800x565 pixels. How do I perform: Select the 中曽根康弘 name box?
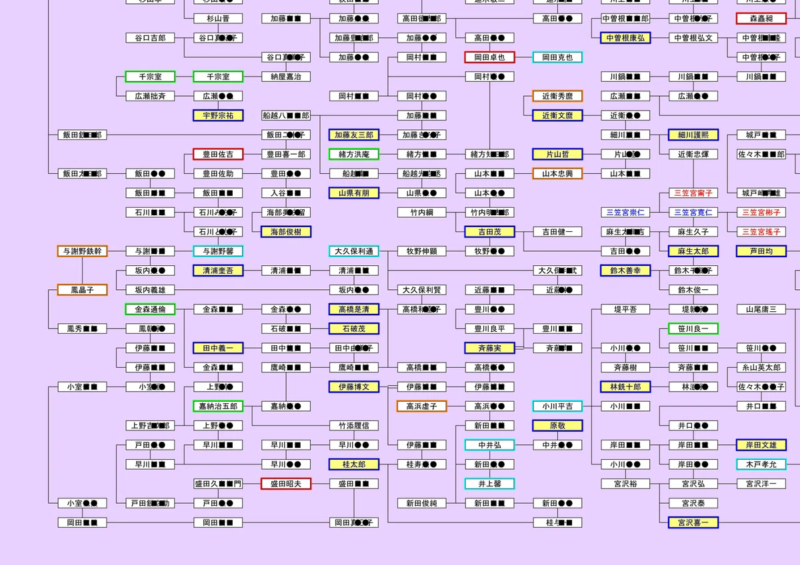coord(625,38)
